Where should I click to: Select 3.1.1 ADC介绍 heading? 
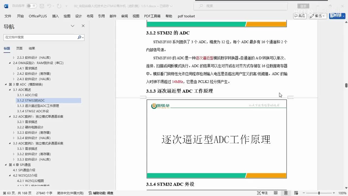(27, 95)
